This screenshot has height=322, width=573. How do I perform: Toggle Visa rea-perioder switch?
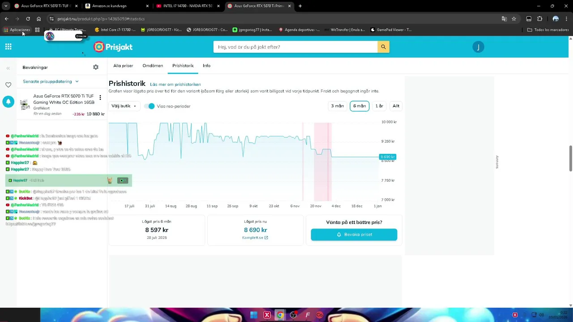tap(150, 106)
